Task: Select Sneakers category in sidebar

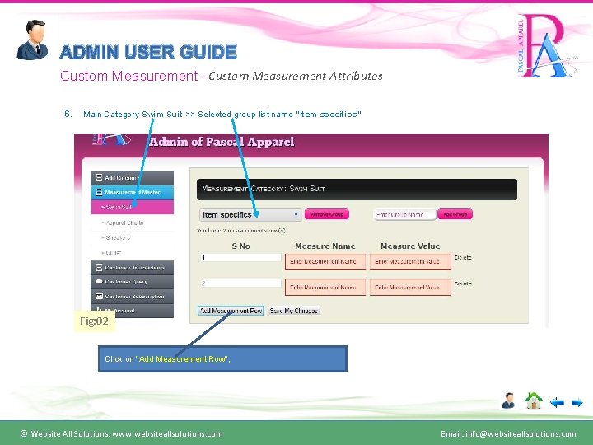Action: pos(133,237)
